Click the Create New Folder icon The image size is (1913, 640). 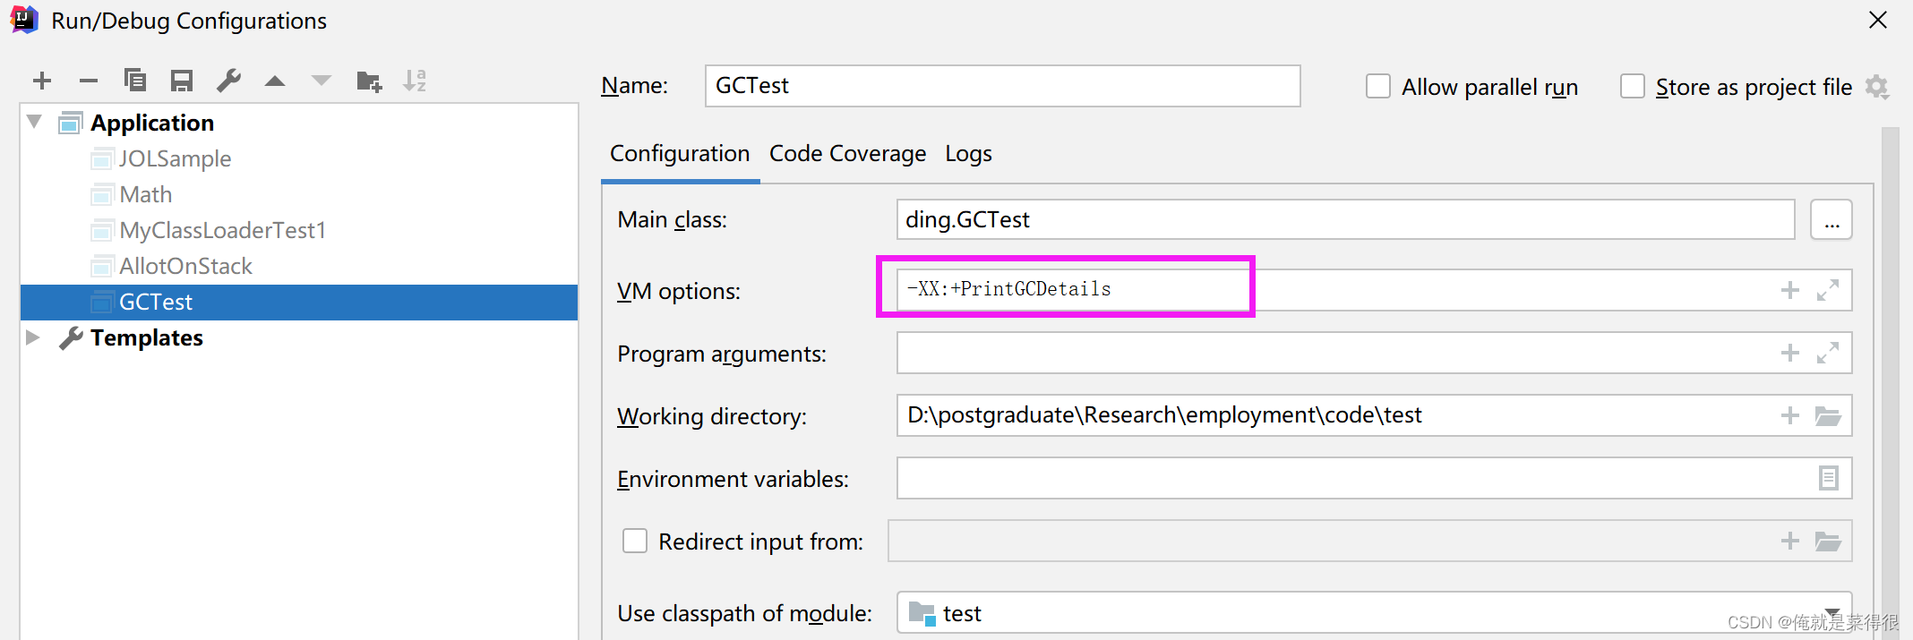point(369,81)
